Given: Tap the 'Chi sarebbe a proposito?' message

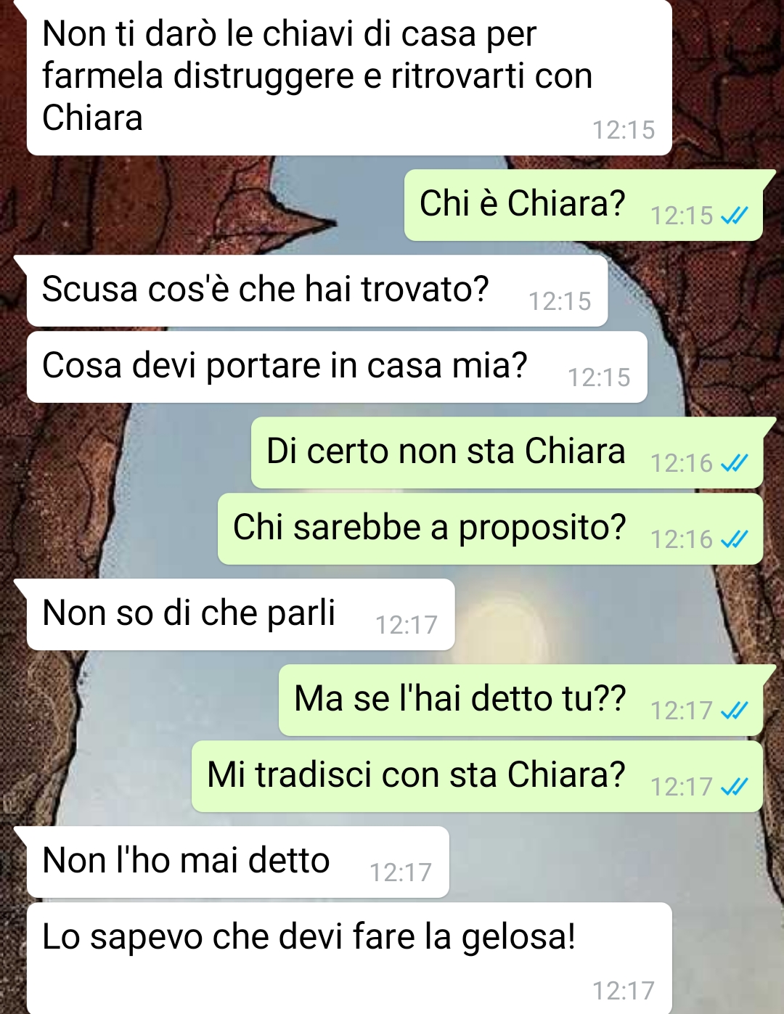Looking at the screenshot, I should 490,529.
